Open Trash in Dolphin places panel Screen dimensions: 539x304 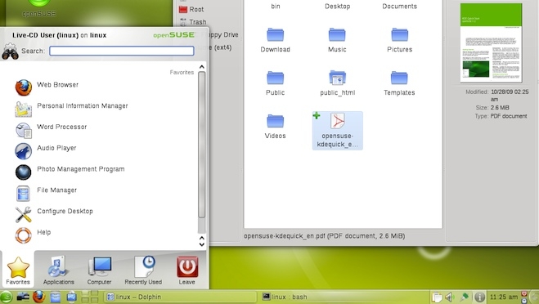pyautogui.click(x=193, y=22)
